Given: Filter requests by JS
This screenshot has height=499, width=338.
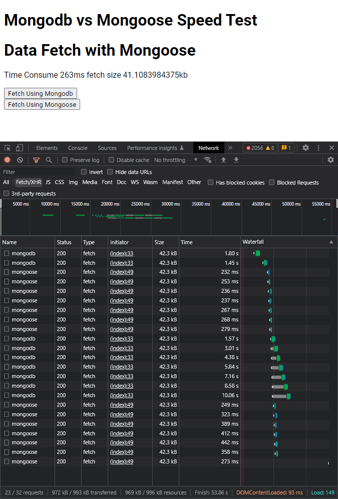Looking at the screenshot, I should click(x=48, y=183).
